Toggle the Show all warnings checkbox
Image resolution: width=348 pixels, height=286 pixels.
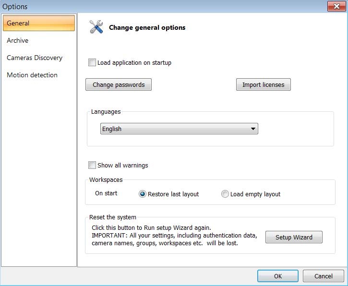[x=92, y=165]
